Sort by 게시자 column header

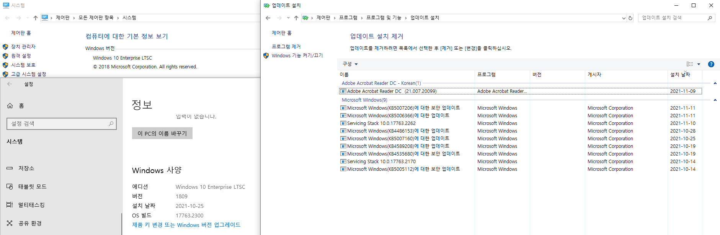(626, 75)
